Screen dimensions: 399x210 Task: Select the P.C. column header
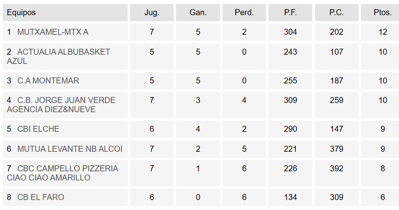[x=337, y=12]
